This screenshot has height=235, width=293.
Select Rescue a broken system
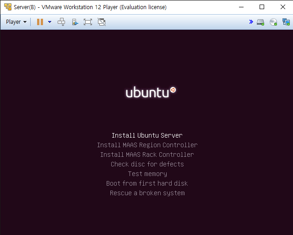[x=147, y=193]
